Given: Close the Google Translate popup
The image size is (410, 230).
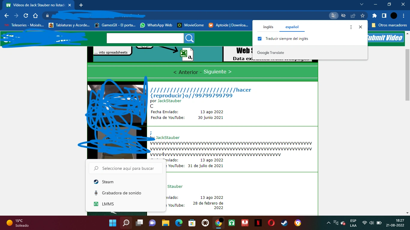Looking at the screenshot, I should [x=360, y=27].
